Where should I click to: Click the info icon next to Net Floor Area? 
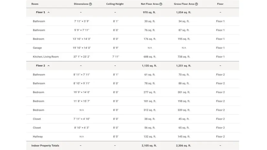(161, 4)
